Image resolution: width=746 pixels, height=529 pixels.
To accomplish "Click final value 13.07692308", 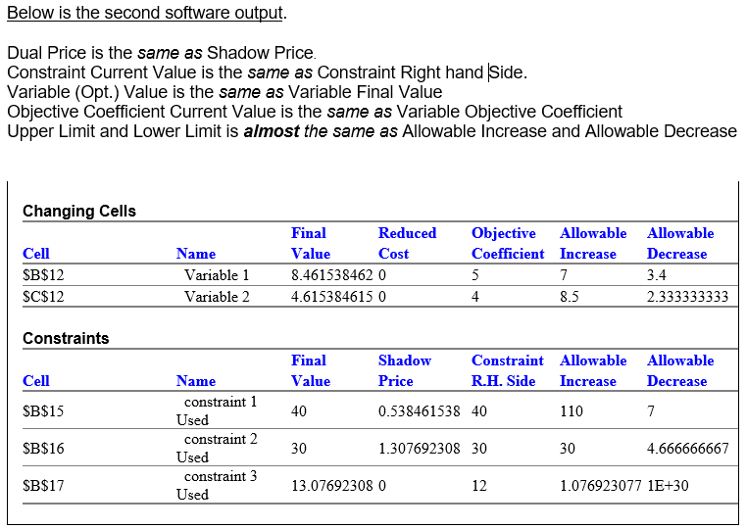I will 332,486.
